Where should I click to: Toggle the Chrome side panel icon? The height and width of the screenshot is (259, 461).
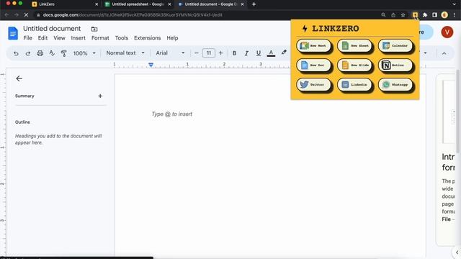[x=434, y=14]
